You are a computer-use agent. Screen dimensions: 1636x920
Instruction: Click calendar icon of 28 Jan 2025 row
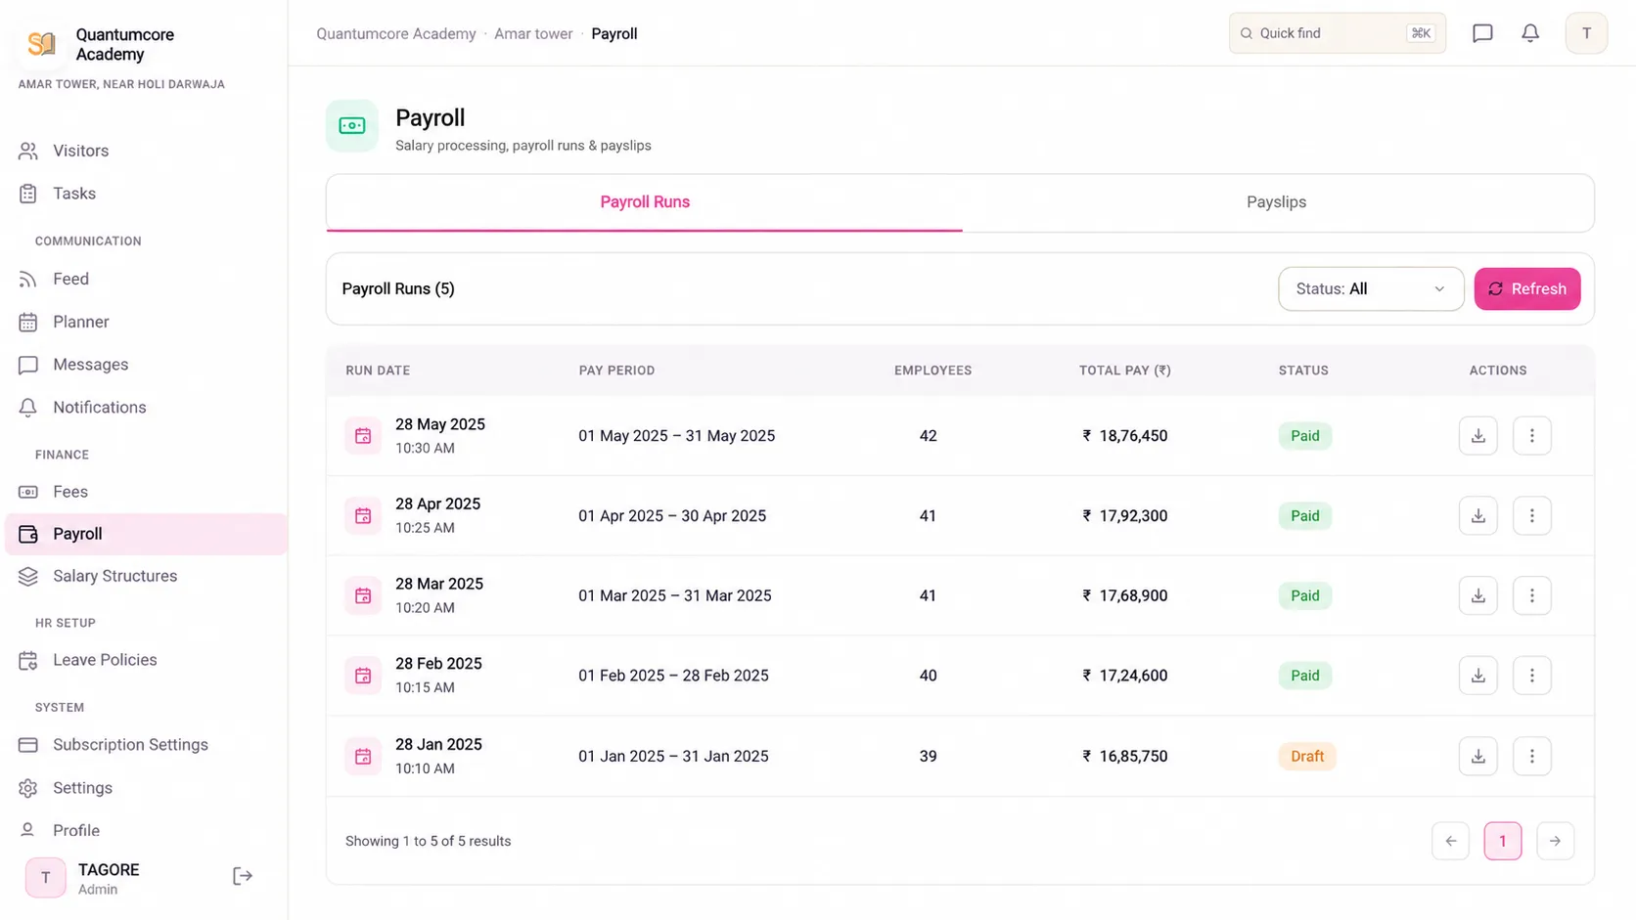pos(363,756)
